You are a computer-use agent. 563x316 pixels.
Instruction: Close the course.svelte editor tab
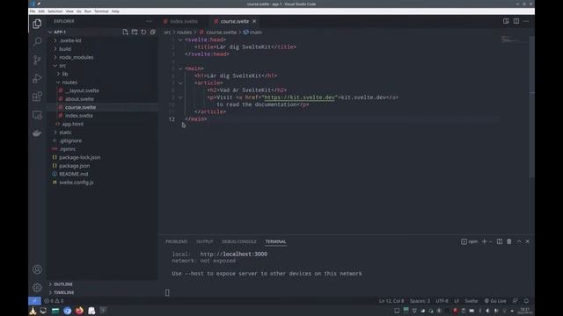tap(254, 21)
